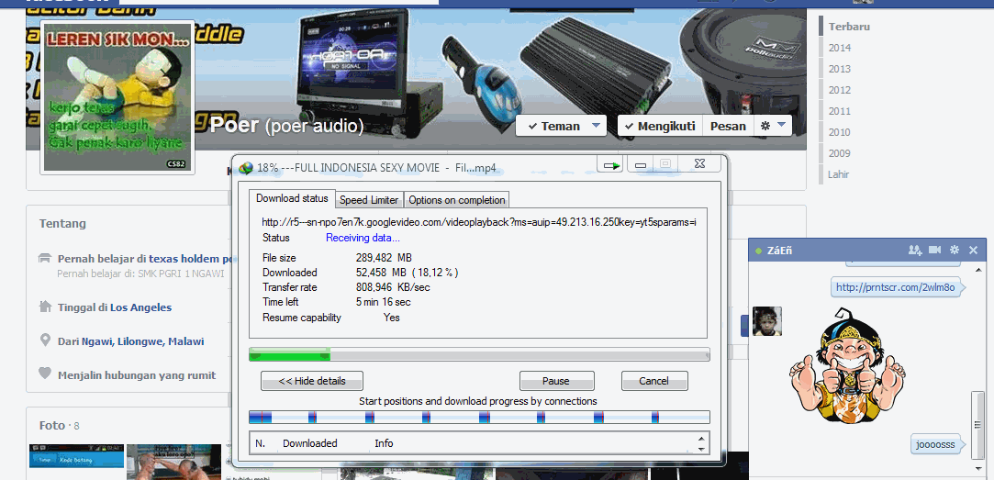
Task: Click the IDM globe icon in title bar
Action: coord(246,169)
